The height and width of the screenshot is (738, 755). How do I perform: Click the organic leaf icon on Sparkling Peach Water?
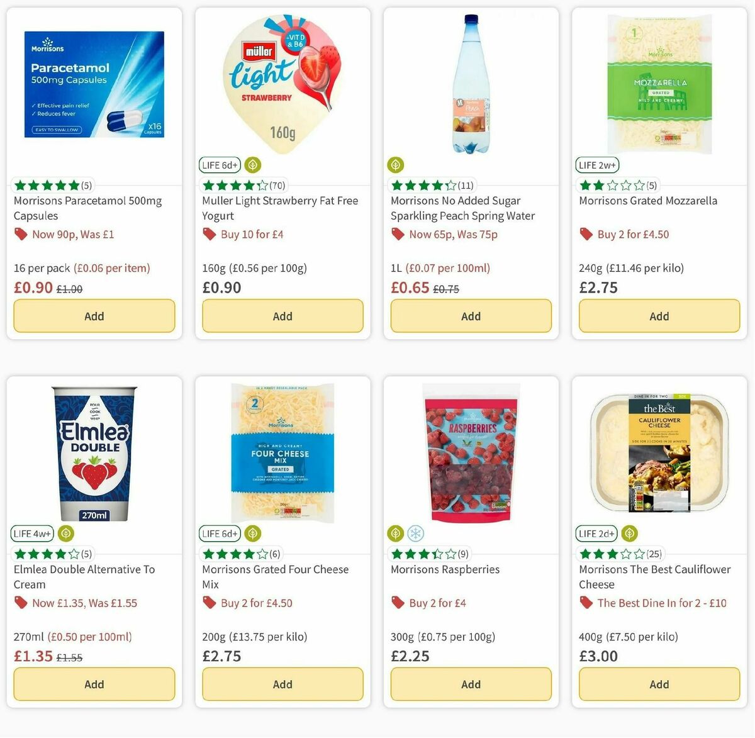395,165
